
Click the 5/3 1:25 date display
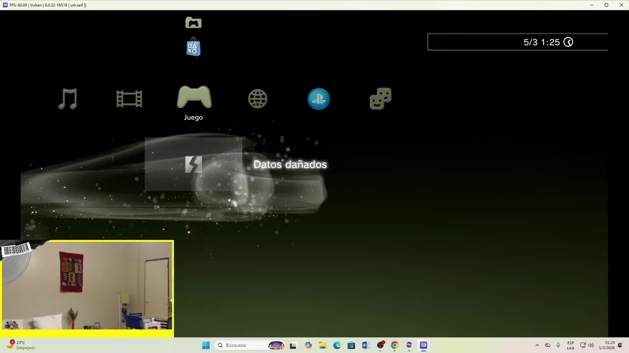542,42
